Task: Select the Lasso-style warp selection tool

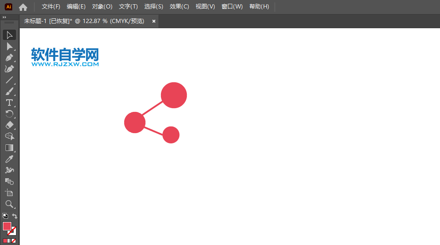Action: 9,136
